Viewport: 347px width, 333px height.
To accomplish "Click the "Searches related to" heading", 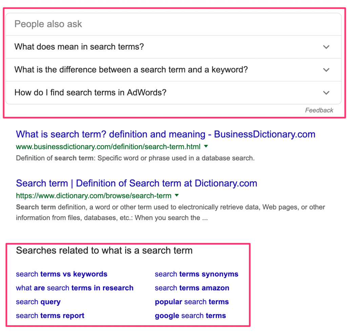I will (x=104, y=251).
